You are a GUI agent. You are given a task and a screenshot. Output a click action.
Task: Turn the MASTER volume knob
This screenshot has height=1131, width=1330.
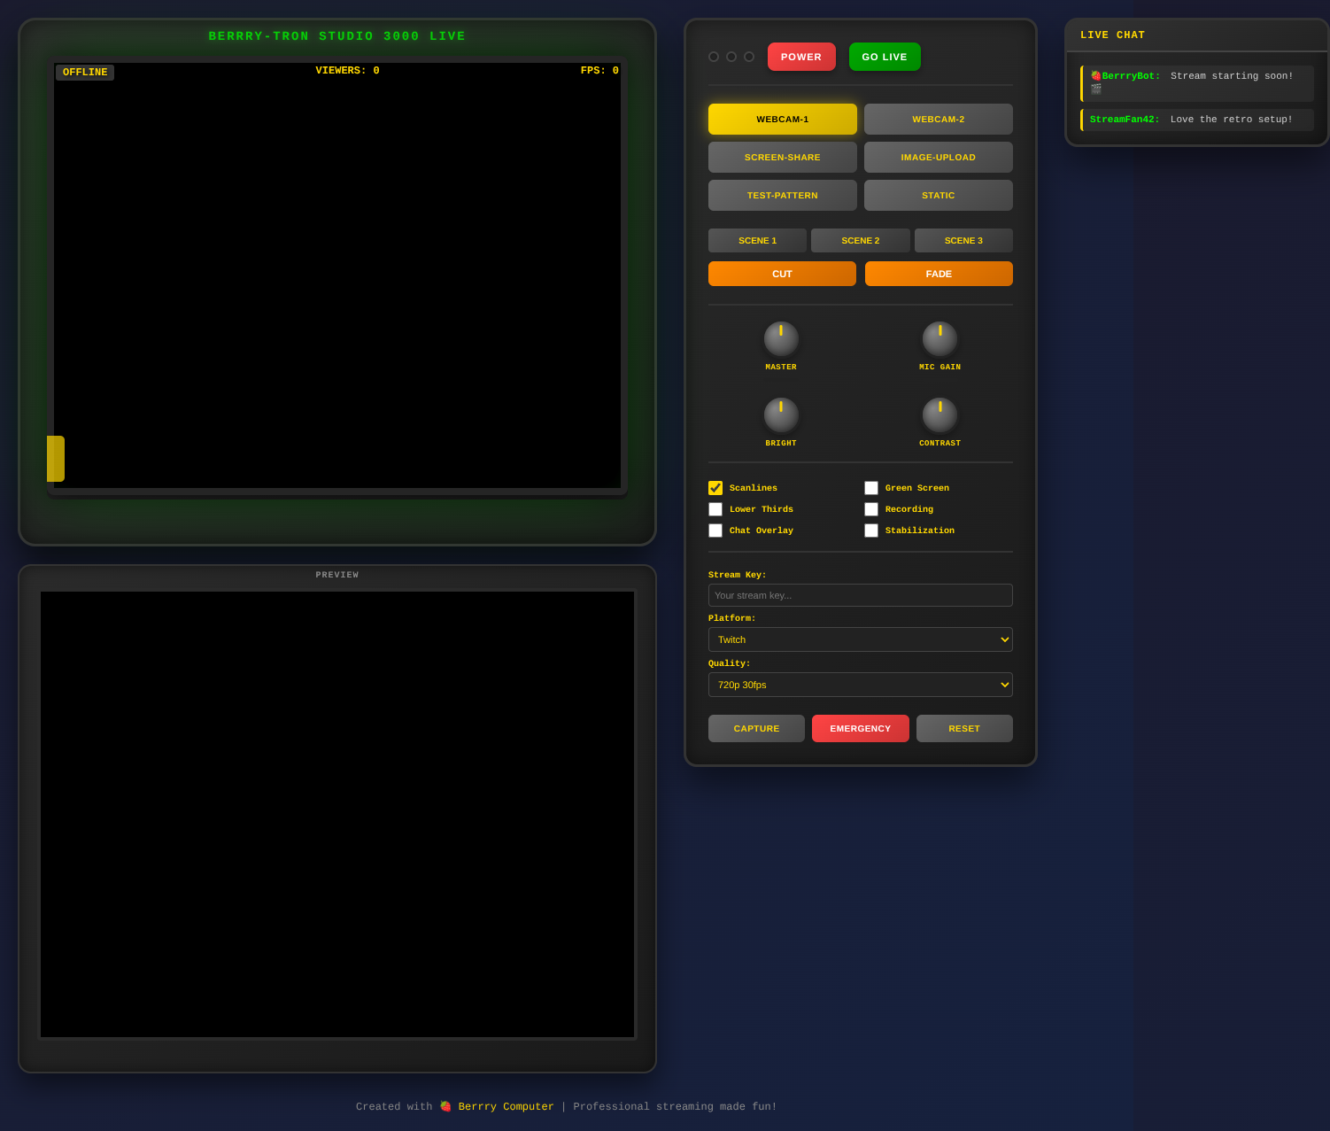(x=781, y=339)
